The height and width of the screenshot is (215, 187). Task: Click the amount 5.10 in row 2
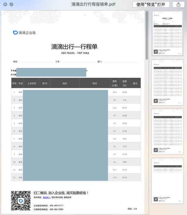(x=124, y=100)
